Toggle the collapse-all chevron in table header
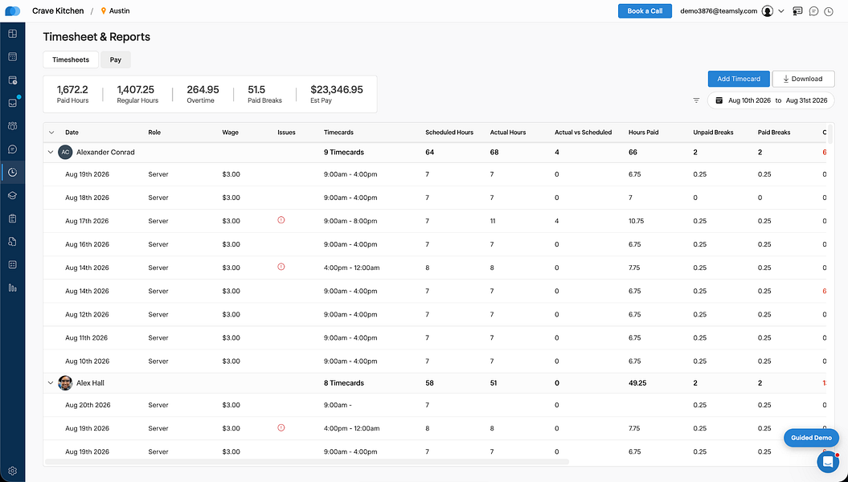This screenshot has width=848, height=482. 51,133
